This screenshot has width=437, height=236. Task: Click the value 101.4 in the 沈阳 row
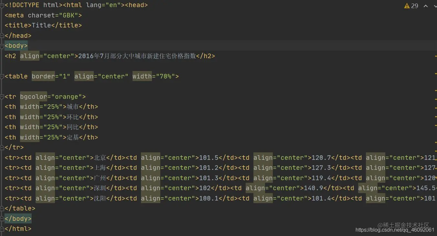point(321,198)
